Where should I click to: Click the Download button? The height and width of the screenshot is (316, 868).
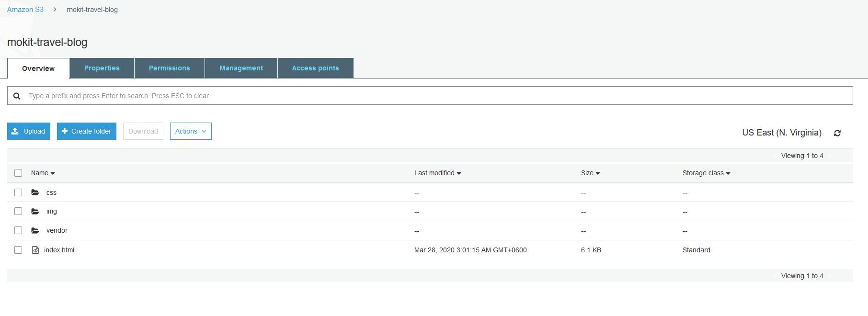[x=143, y=131]
